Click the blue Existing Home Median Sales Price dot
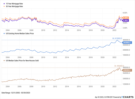 pyautogui.click(x=4, y=34)
